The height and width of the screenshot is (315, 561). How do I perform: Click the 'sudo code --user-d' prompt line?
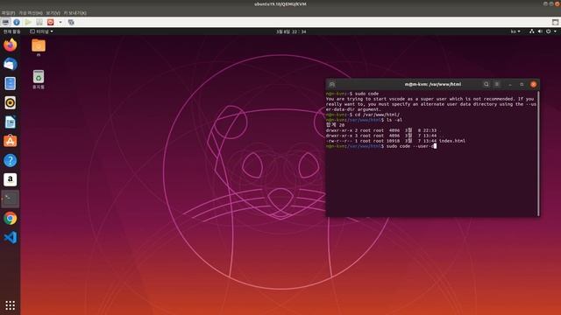point(380,146)
